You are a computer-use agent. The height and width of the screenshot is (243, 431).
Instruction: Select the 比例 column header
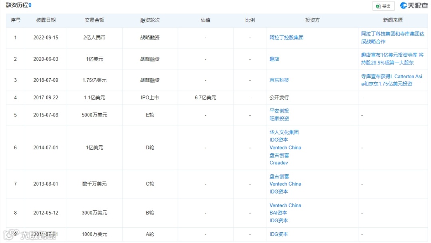[x=250, y=20]
